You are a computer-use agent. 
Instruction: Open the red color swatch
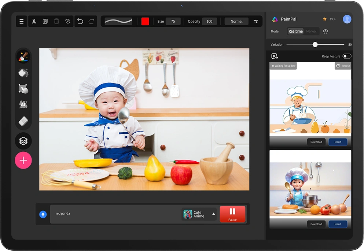145,21
